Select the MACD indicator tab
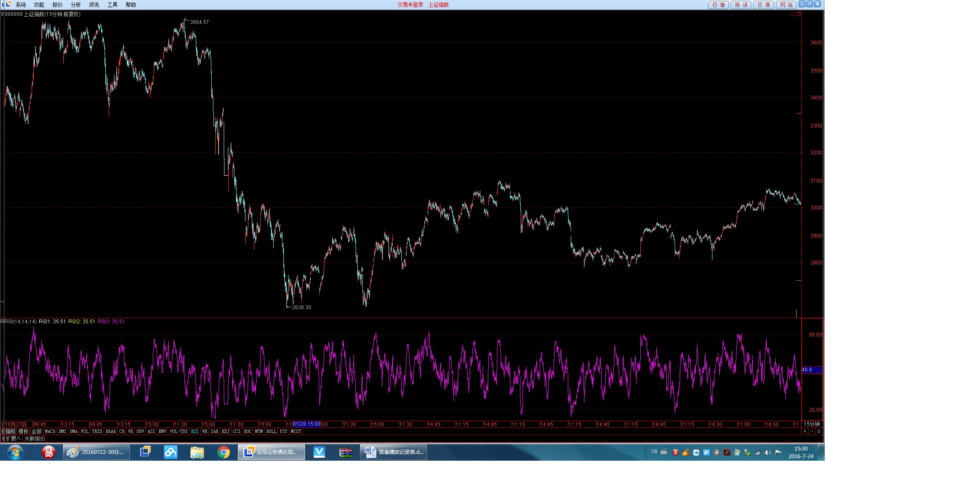Viewport: 963px width, 485px height. pyautogui.click(x=50, y=431)
